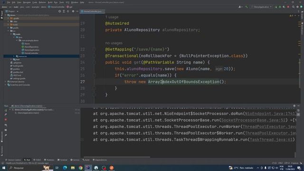Open the File menu

click(x=9, y=2)
